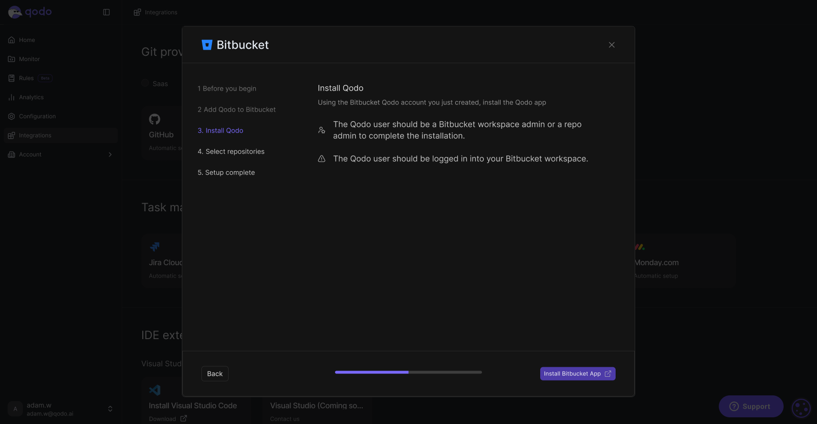Click the Monitor folder icon
Viewport: 817px width, 424px height.
tap(11, 59)
